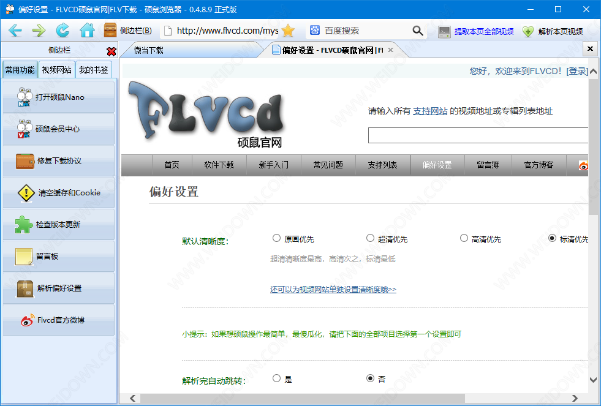Open 支持列表 in the site navigation
Screen dimensions: 601x406
[382, 165]
